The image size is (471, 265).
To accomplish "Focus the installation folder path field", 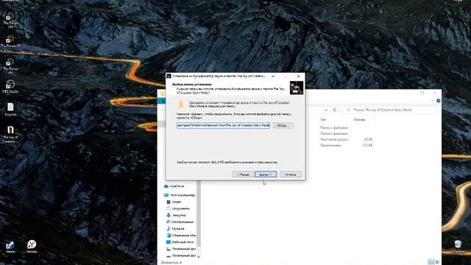I will click(224, 125).
